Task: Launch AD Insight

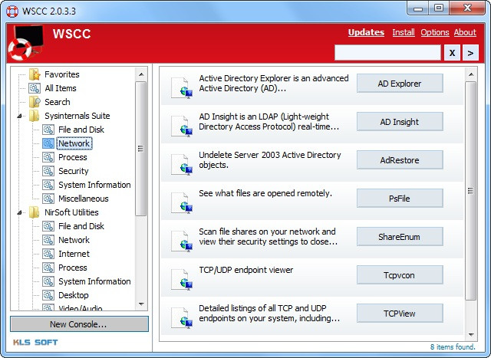Action: (400, 122)
